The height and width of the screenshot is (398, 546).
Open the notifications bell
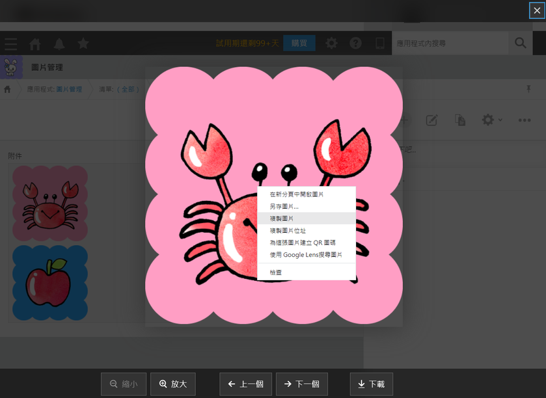(59, 44)
